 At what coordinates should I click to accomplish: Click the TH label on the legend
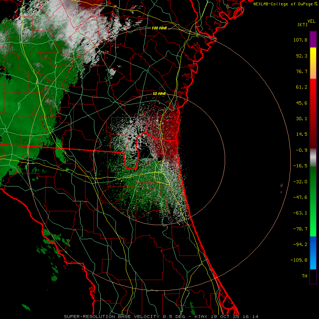point(304,276)
